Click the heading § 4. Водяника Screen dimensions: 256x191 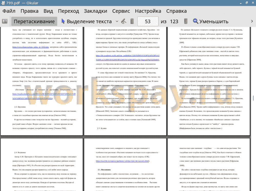[x=20, y=153]
